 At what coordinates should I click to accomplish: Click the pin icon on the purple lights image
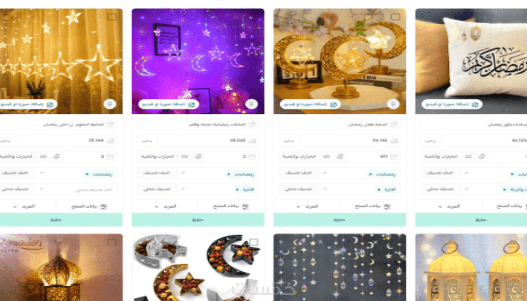click(x=251, y=104)
